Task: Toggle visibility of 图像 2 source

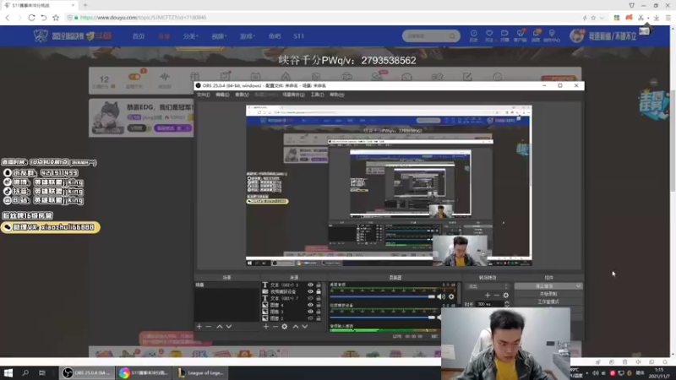Action: coord(310,318)
